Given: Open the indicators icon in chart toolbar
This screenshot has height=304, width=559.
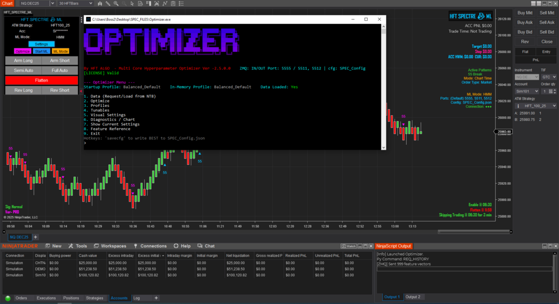Looking at the screenshot, I should pos(165,3).
